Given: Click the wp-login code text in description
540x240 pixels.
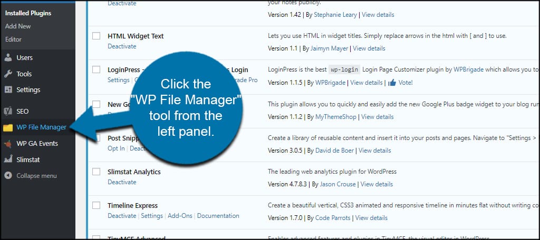Looking at the screenshot, I should [x=344, y=69].
